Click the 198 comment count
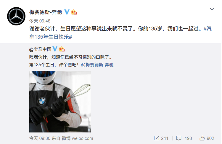Viewport: 222px width, 144px height. pyautogui.click(x=188, y=138)
